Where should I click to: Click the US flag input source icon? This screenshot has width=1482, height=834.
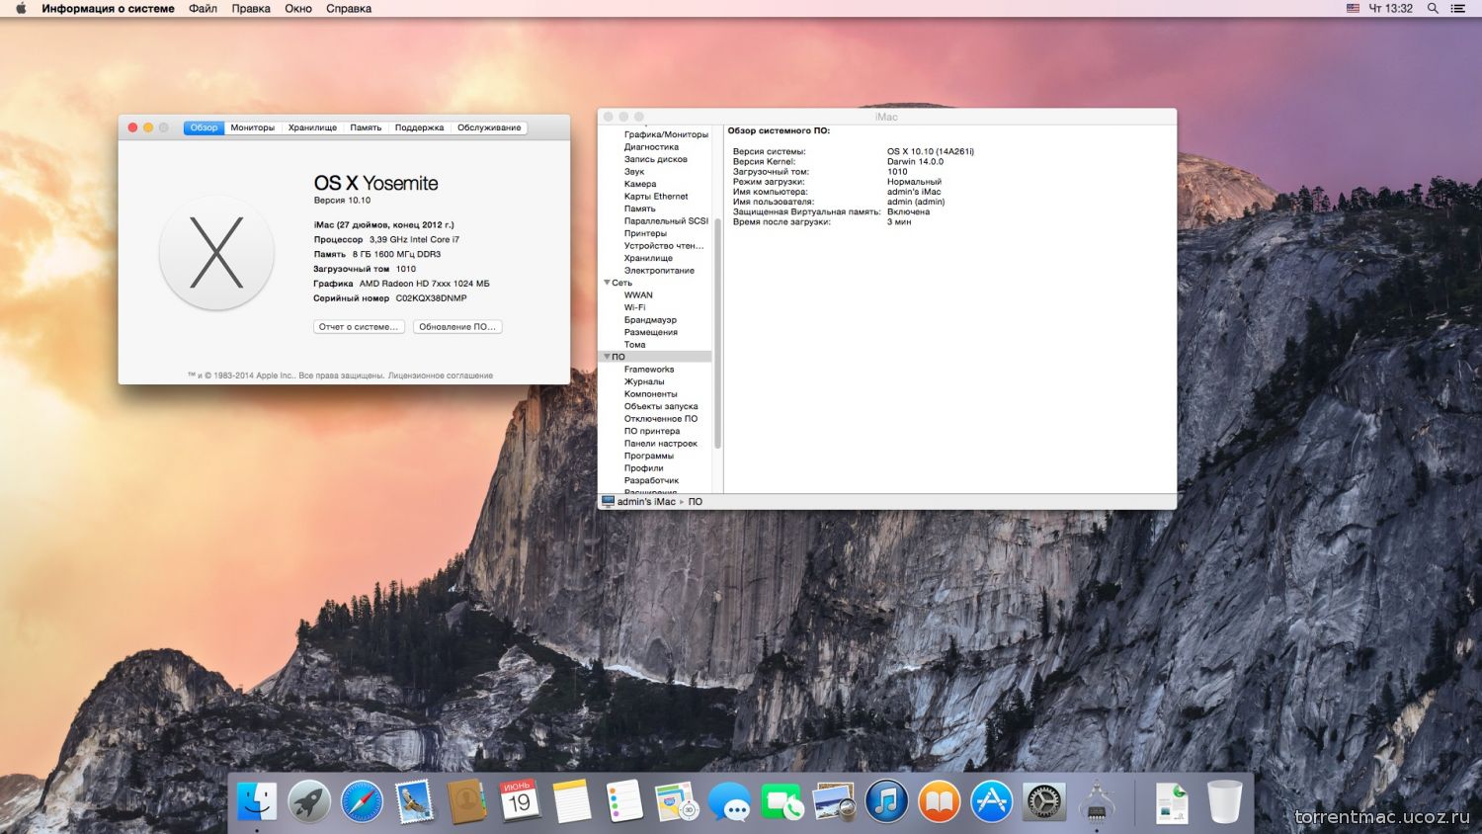pyautogui.click(x=1353, y=8)
